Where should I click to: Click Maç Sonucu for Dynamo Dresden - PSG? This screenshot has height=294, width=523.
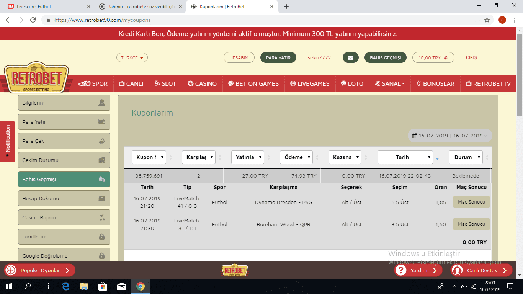click(x=471, y=202)
